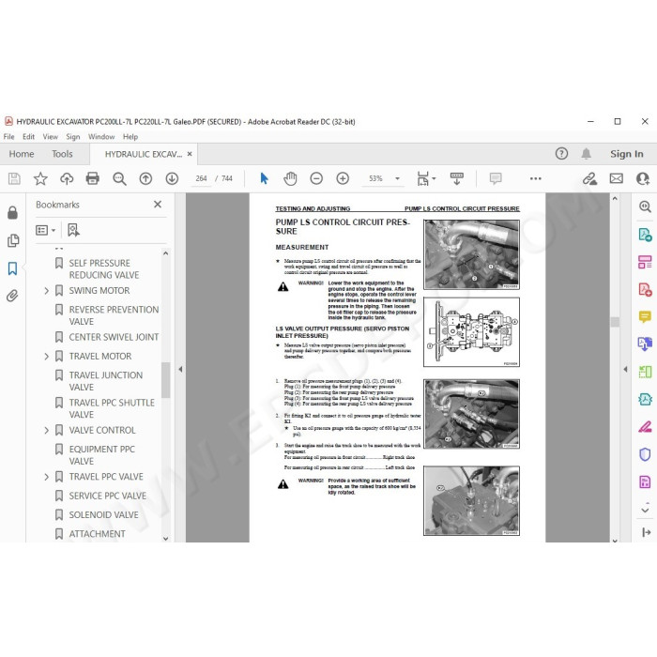Viewport: 657px width, 657px height.
Task: Open the Fill & Sign pen tool
Action: coord(645,427)
